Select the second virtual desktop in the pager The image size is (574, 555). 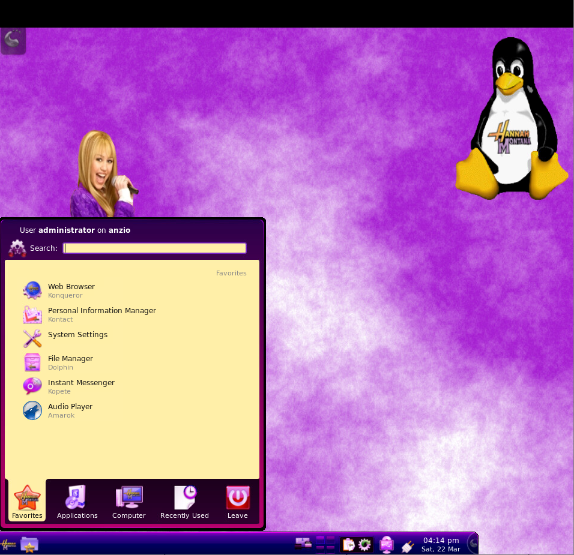pyautogui.click(x=331, y=539)
